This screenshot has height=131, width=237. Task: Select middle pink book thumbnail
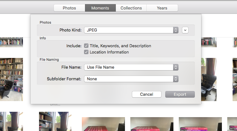click(152, 124)
